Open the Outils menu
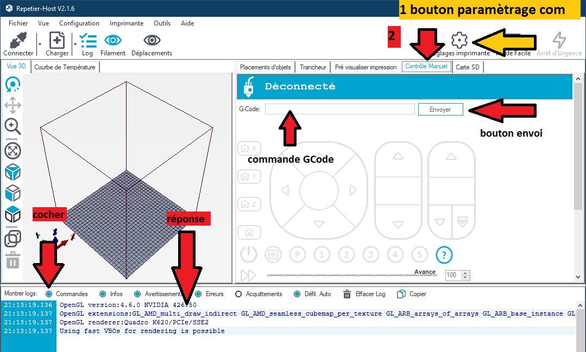 point(162,23)
